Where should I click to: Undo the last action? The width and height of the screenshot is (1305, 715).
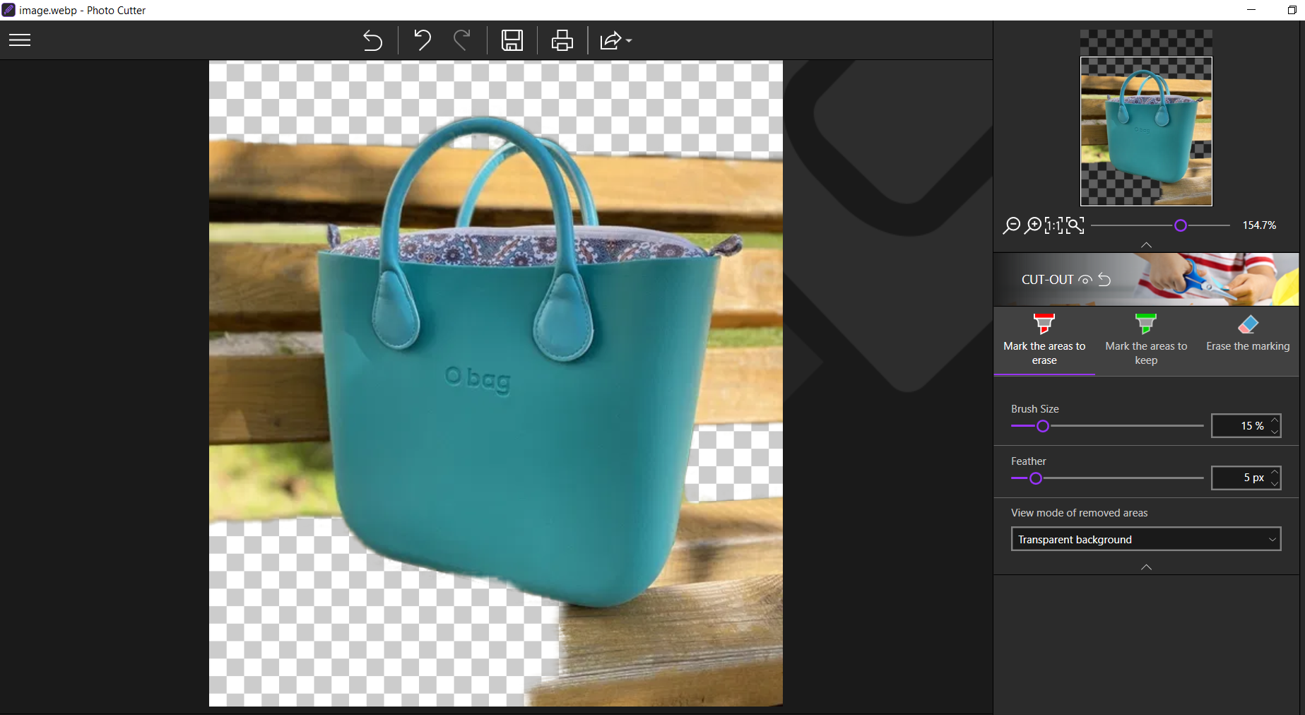pos(423,40)
